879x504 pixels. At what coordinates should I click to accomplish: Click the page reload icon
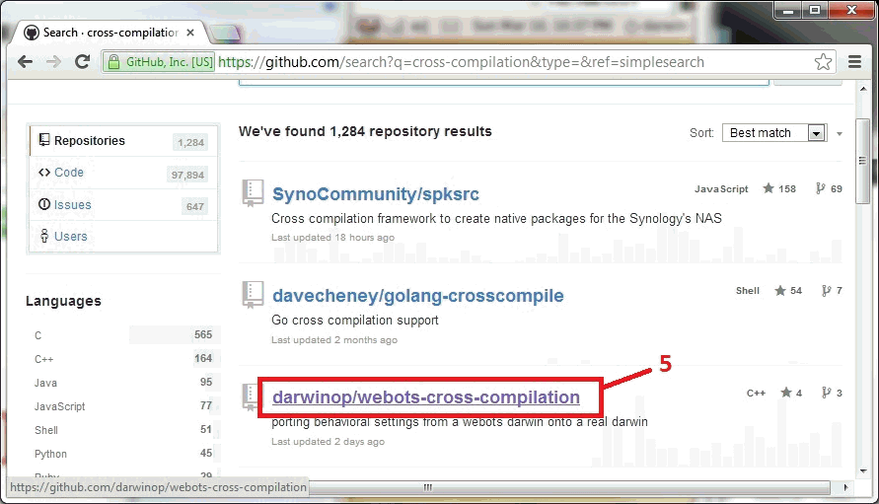tap(83, 62)
